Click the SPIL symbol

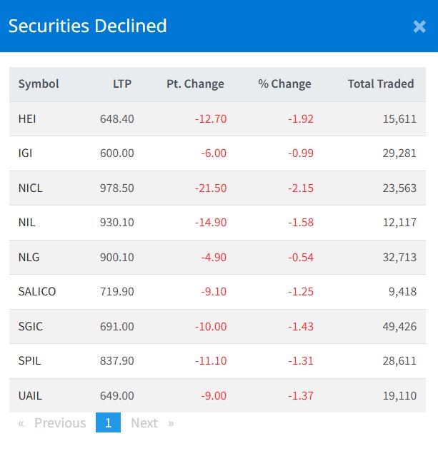[29, 361]
